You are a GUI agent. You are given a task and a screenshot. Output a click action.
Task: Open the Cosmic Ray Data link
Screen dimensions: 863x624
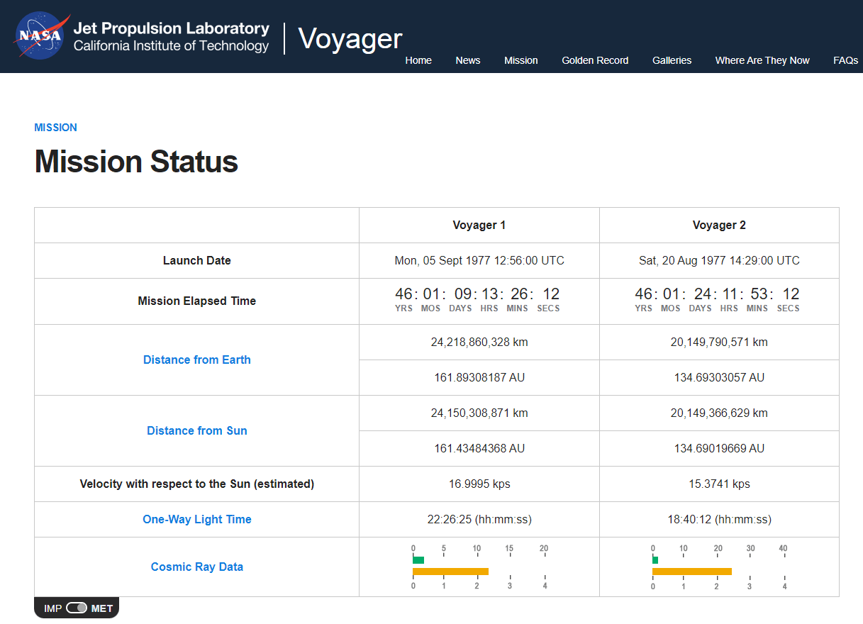coord(197,567)
